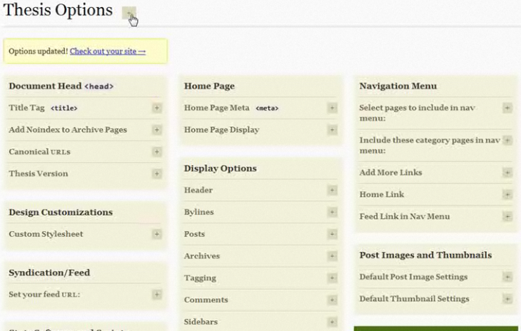Expand the Tagging display option
Screen dimensions: 521x331
pos(332,278)
